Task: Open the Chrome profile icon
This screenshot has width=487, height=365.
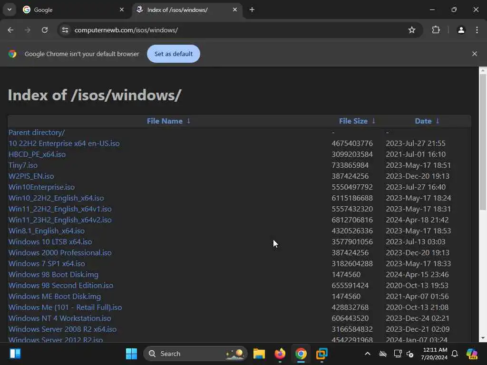Action: [461, 30]
